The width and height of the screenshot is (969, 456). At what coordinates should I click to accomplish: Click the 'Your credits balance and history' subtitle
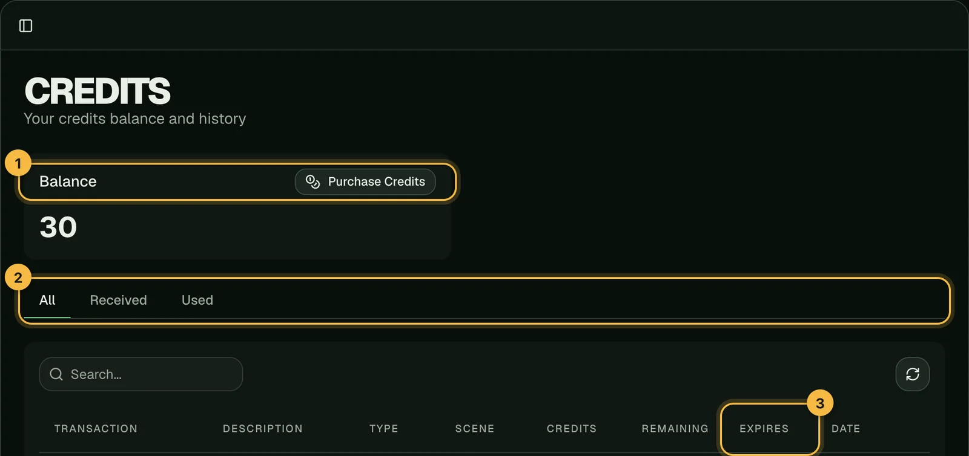click(135, 119)
